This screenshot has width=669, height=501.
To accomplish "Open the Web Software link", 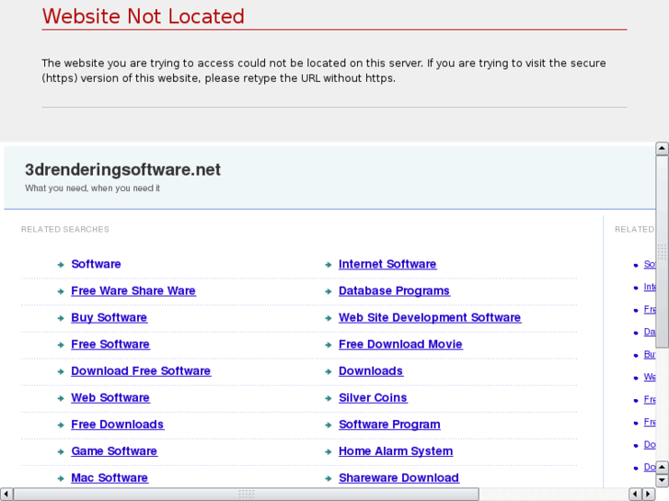I will [110, 398].
